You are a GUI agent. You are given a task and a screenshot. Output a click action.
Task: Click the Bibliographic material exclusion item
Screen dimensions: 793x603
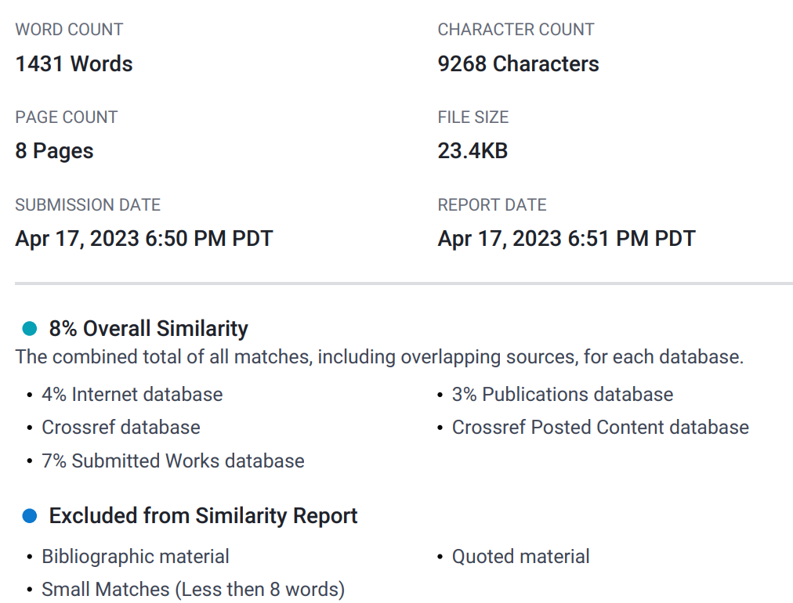tap(136, 557)
